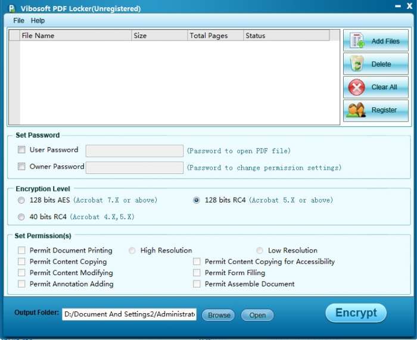Image resolution: width=417 pixels, height=340 pixels.
Task: Select 128 bits RC4 encryption
Action: [196, 200]
